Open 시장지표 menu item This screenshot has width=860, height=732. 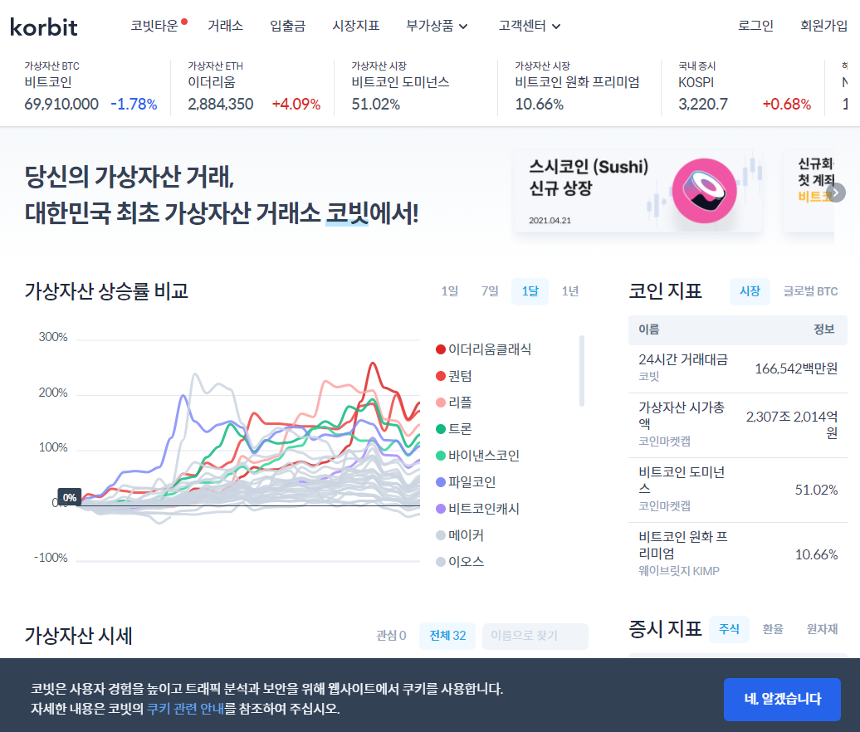point(356,26)
